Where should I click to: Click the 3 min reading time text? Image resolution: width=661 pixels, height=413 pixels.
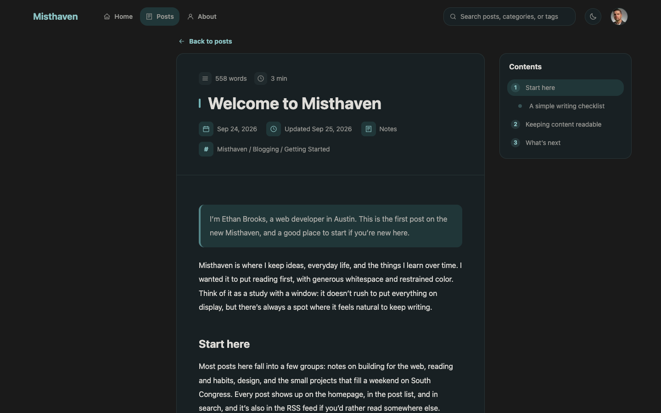click(x=279, y=78)
